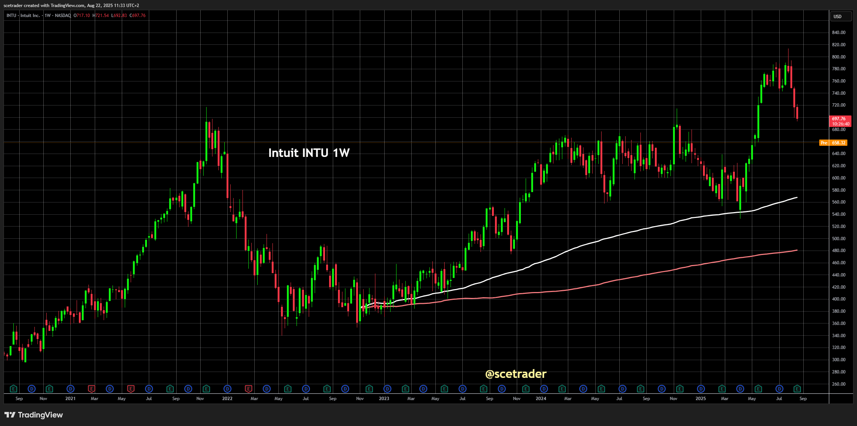This screenshot has width=857, height=426.
Task: Click the 500.00 price axis label
Action: pos(838,239)
